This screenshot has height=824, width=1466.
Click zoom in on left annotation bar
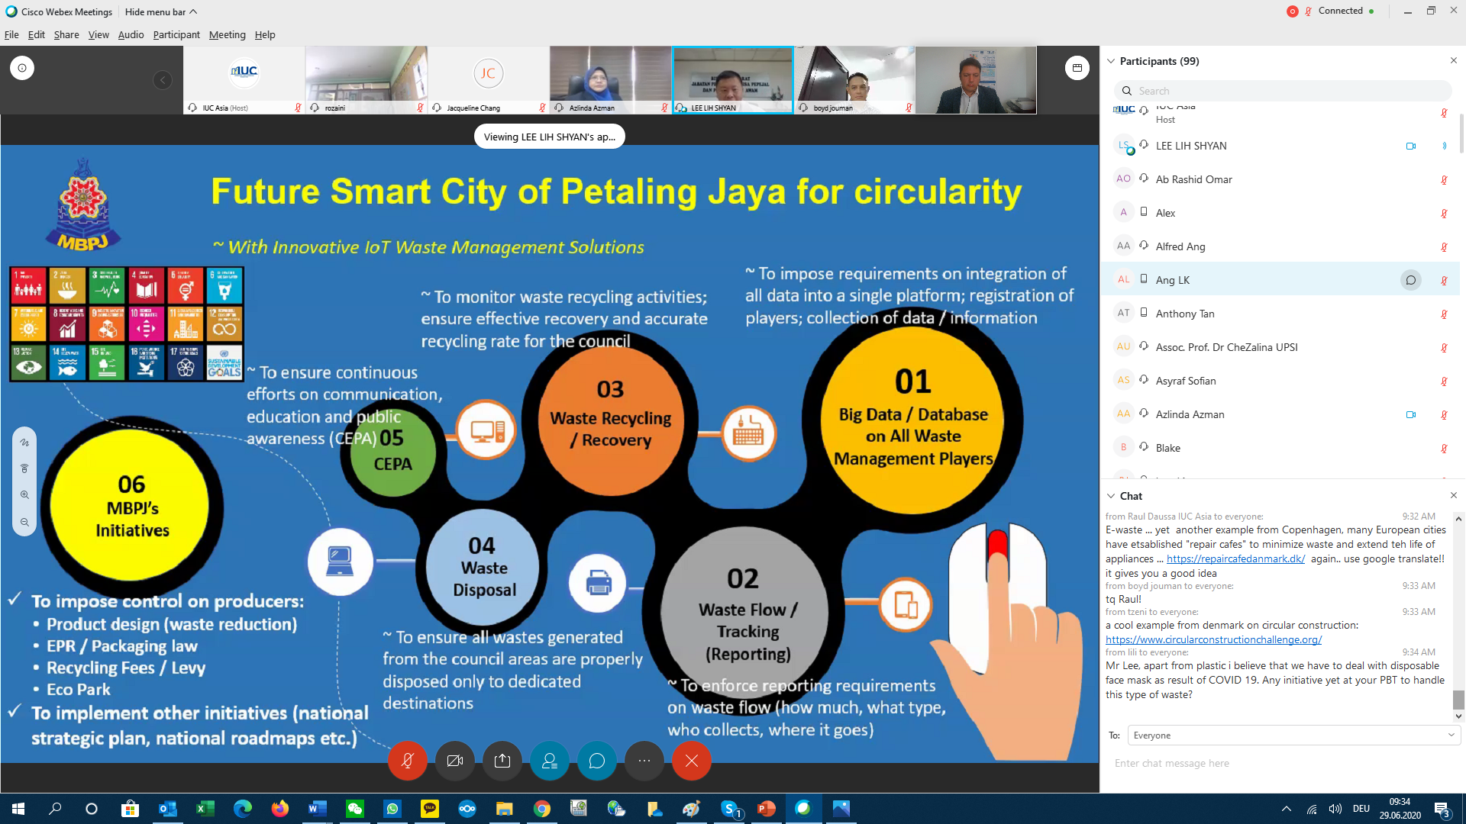coord(24,495)
